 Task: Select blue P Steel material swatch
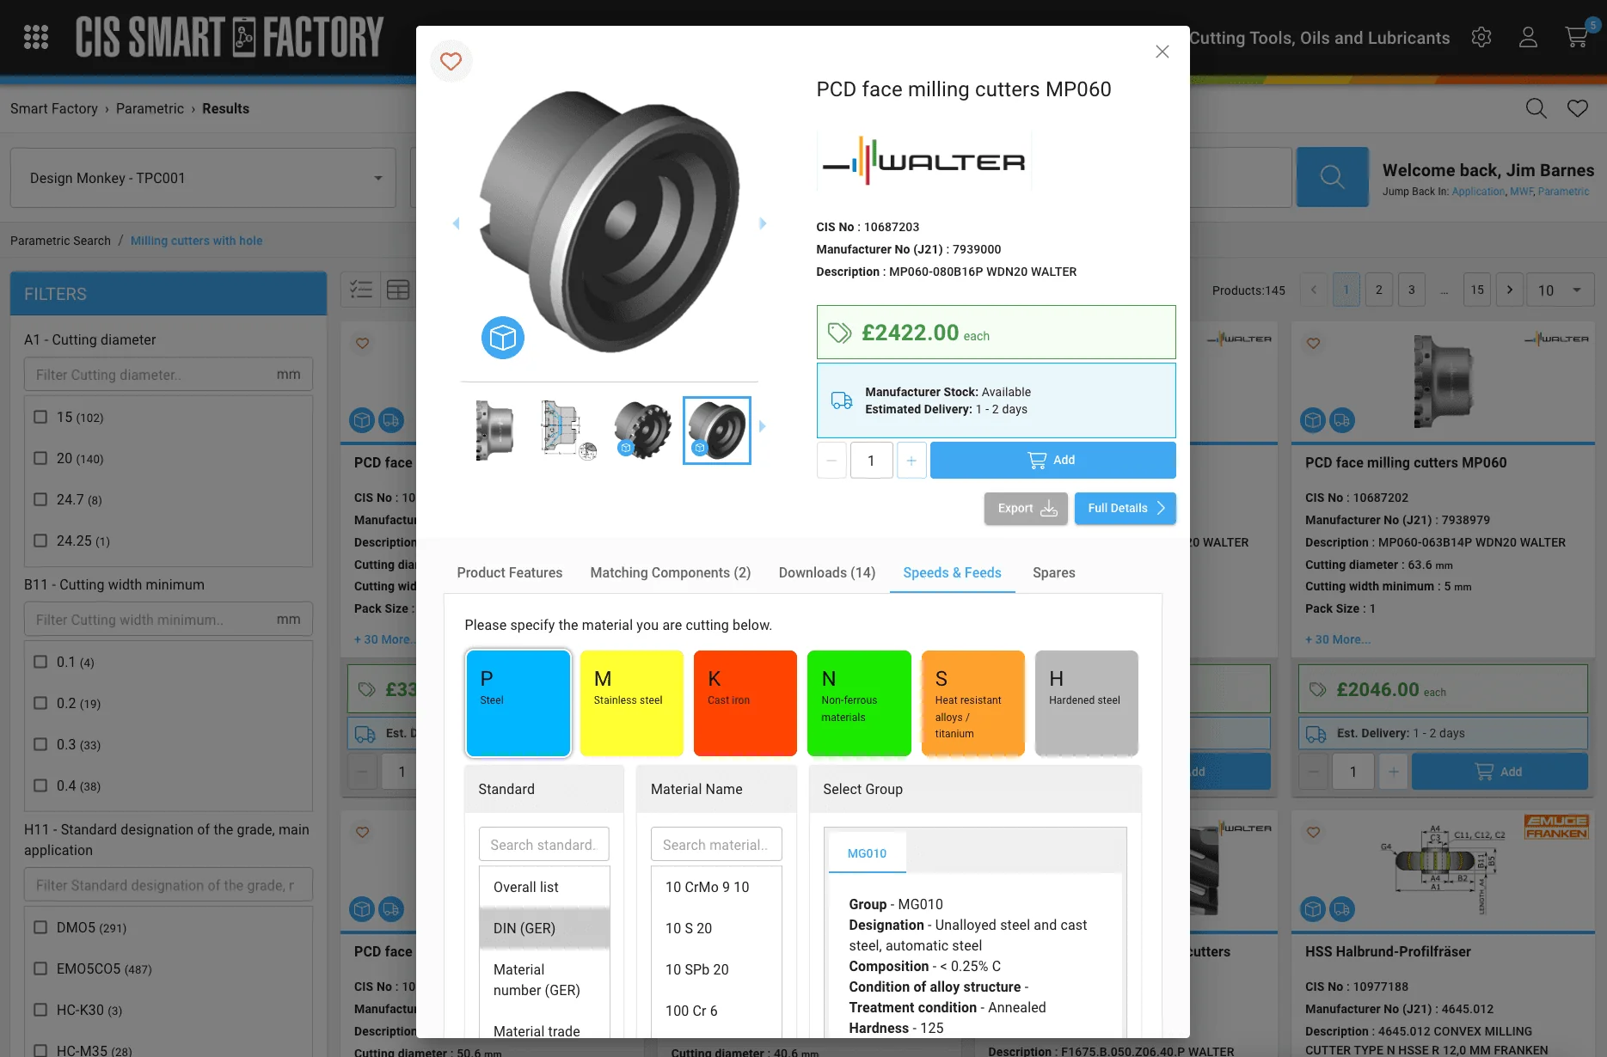point(518,703)
